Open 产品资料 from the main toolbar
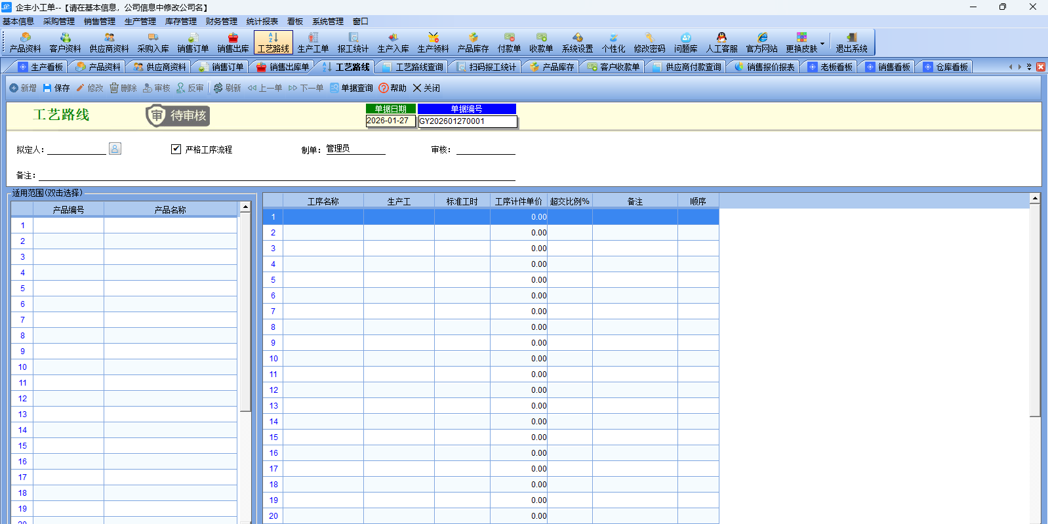The image size is (1048, 524). click(25, 43)
